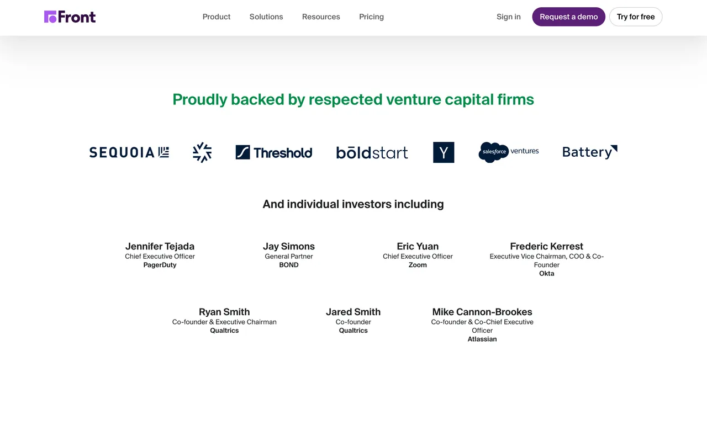Click the Sequoia logo

129,152
